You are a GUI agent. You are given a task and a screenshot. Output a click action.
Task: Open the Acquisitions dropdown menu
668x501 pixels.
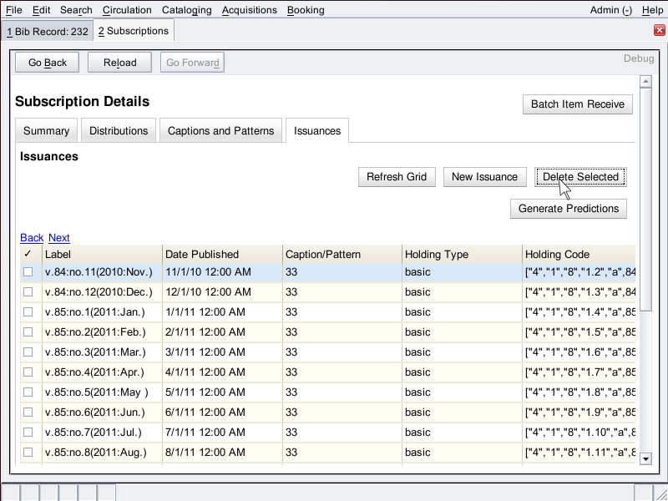[250, 10]
